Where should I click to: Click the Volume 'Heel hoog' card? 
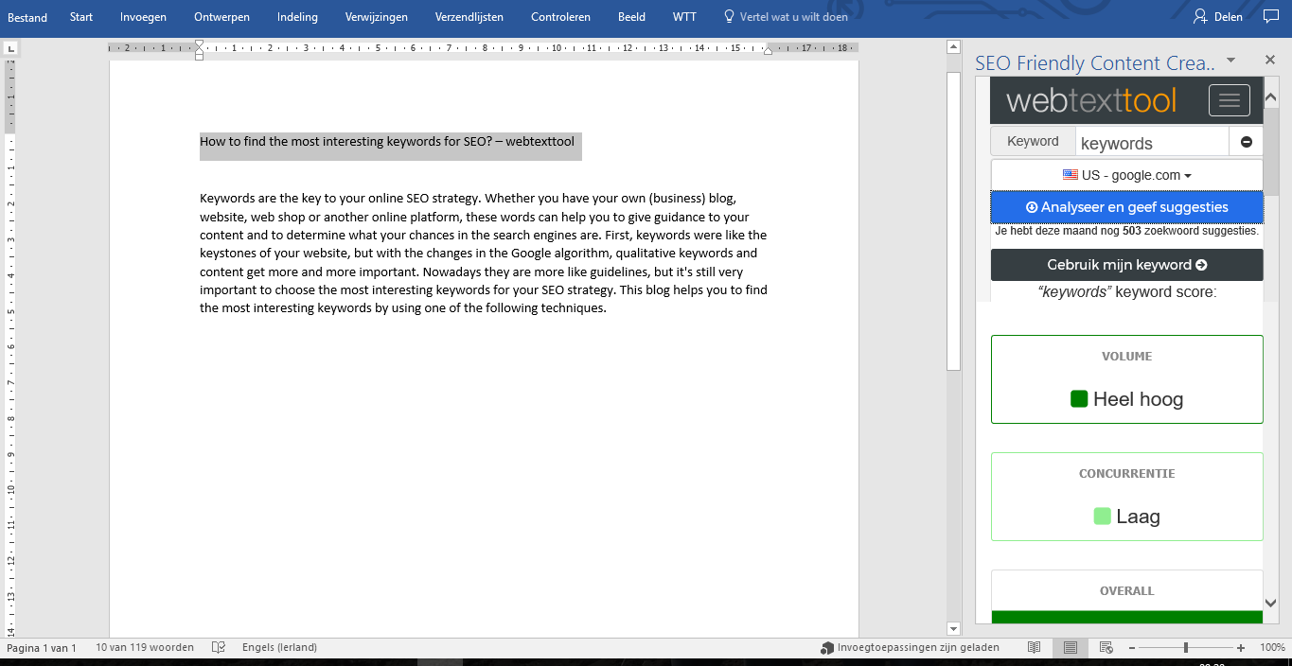1126,379
